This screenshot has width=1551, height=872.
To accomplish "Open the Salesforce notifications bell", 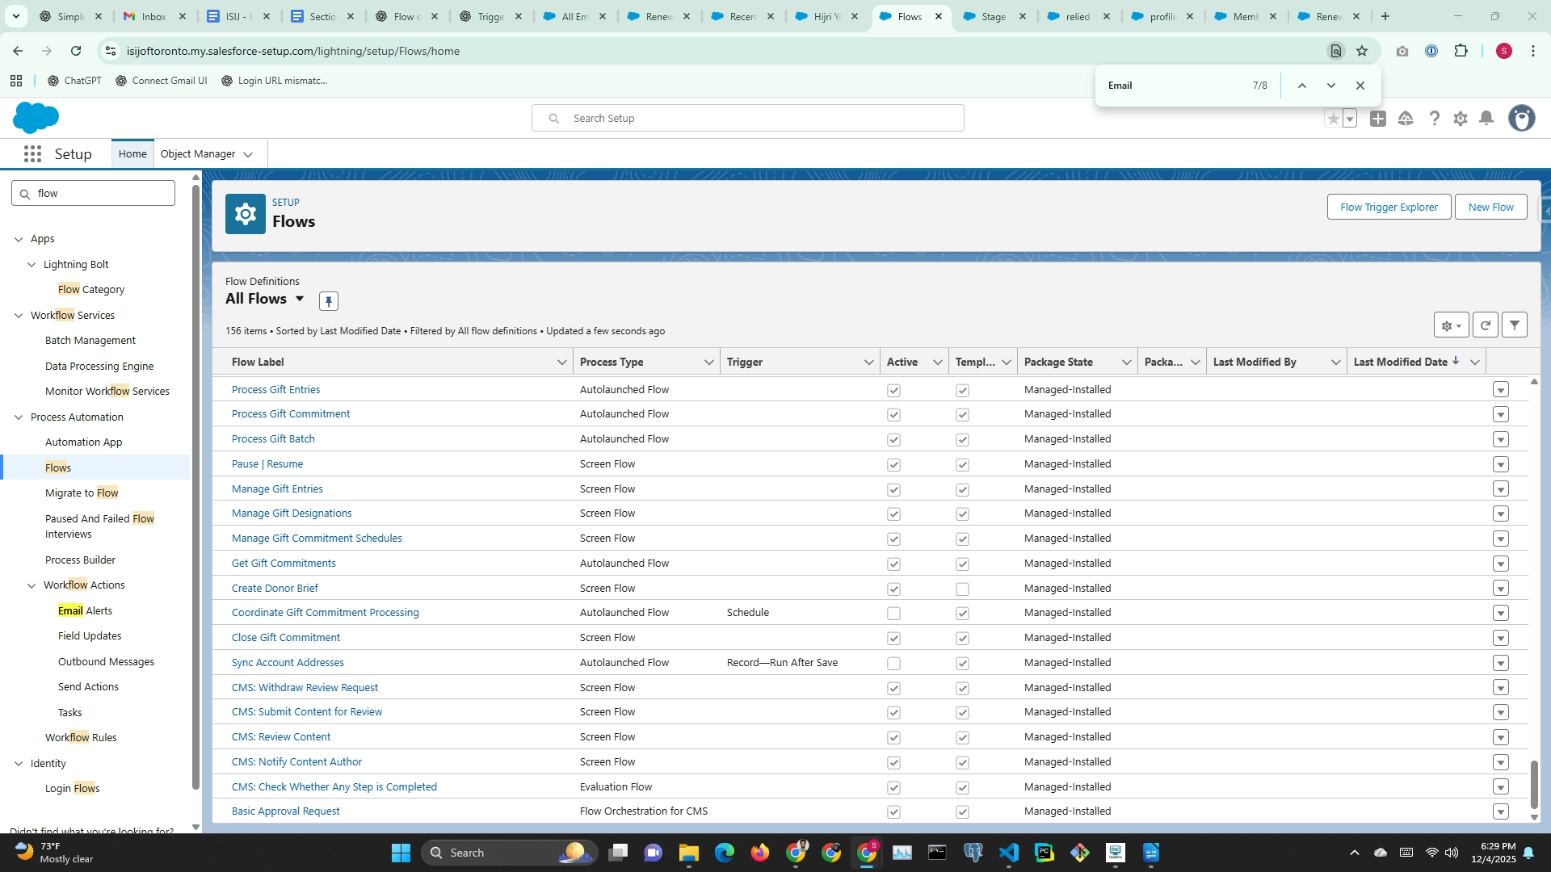I will pos(1486,119).
